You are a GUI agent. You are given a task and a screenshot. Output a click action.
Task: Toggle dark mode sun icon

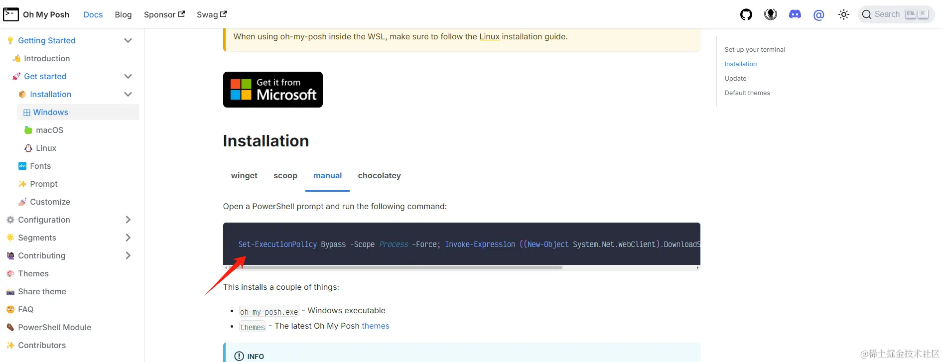coord(843,14)
